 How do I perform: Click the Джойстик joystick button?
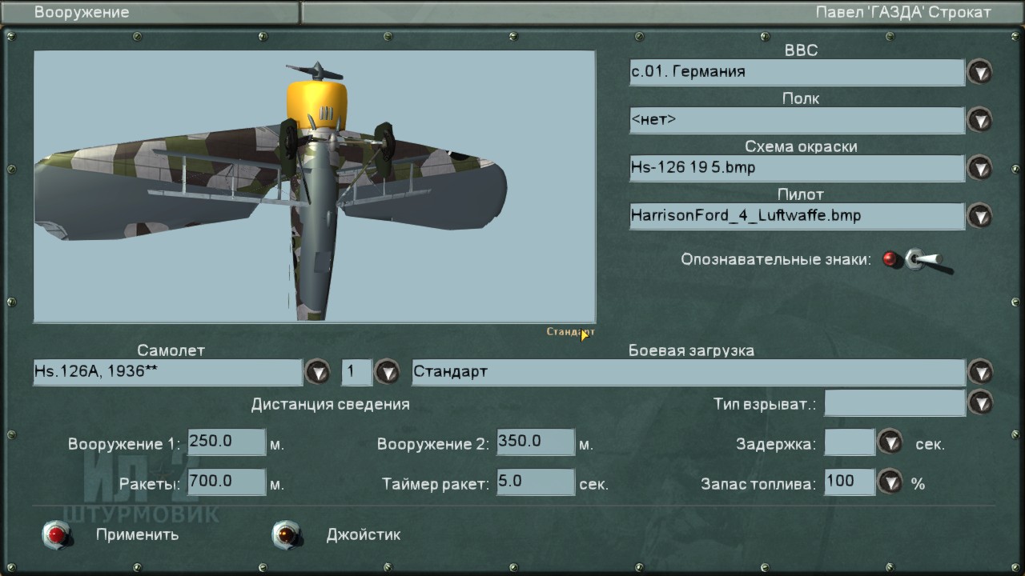[287, 534]
